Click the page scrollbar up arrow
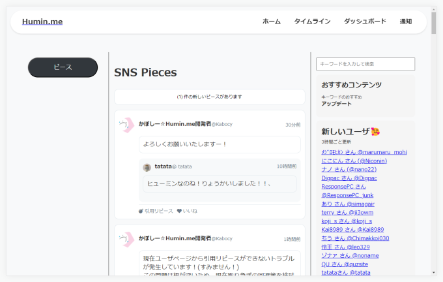 (x=434, y=10)
